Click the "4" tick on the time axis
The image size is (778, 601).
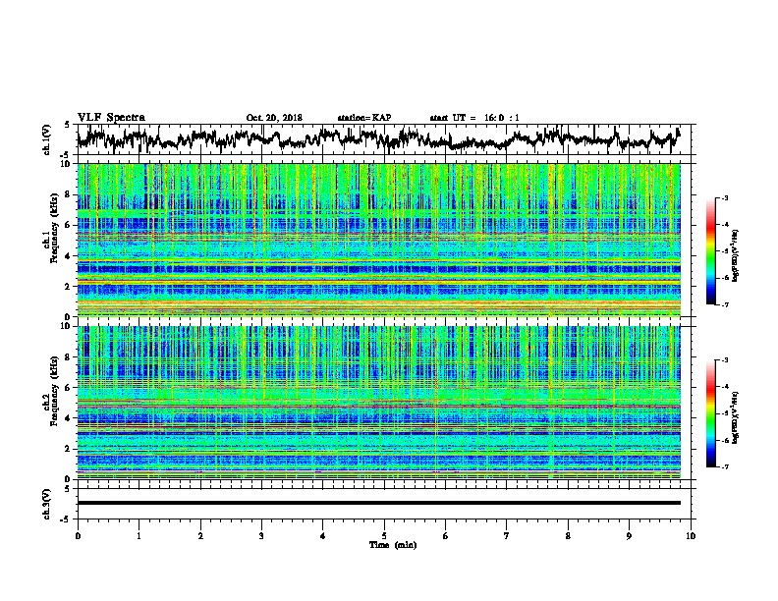[323, 536]
